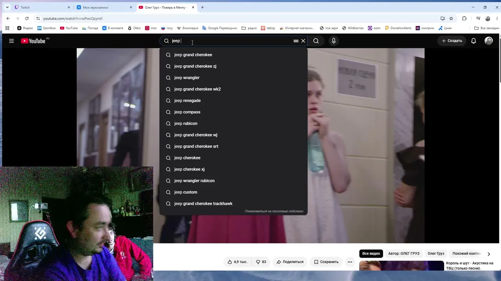The height and width of the screenshot is (281, 501).
Task: Save video with Сохранить button
Action: pos(326,262)
